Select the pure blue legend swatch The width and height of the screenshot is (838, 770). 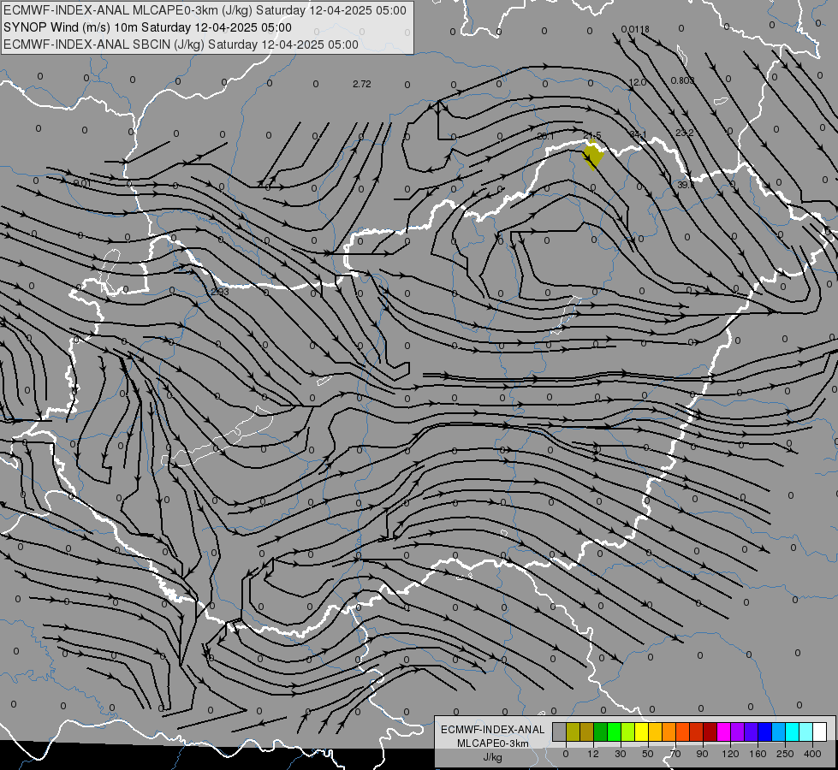[x=764, y=731]
